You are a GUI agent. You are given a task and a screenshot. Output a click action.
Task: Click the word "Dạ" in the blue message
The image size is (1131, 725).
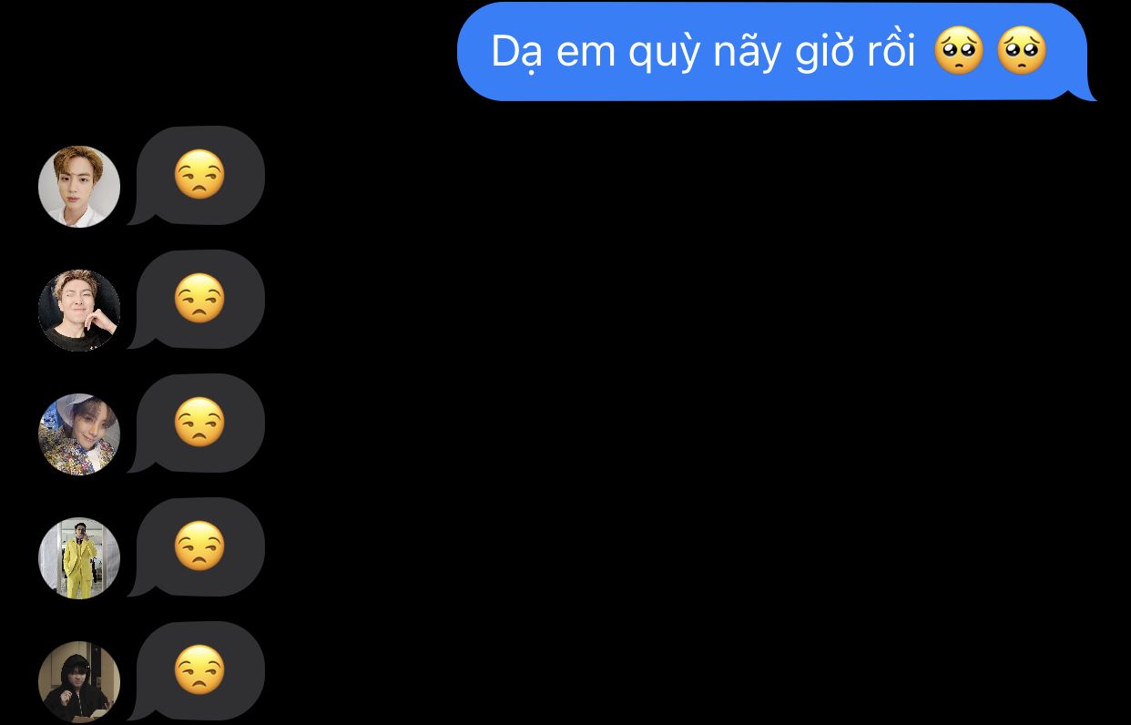pos(517,53)
